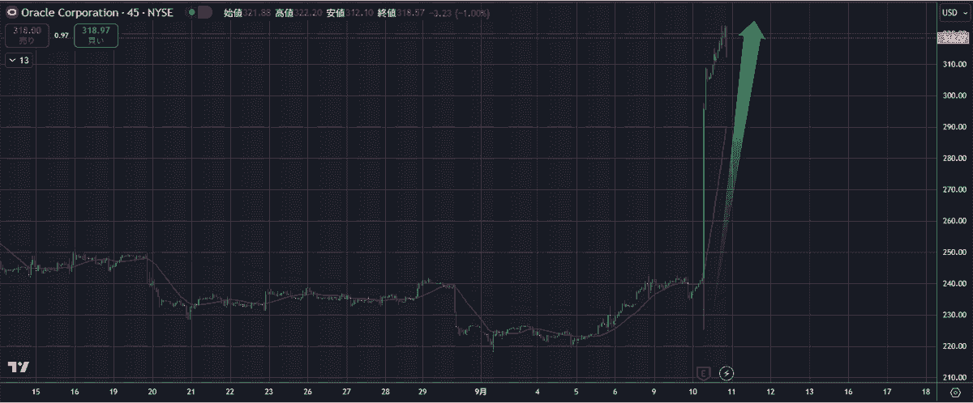Click the 318.97 buy button
Viewport: 973px width, 403px height.
pos(96,35)
